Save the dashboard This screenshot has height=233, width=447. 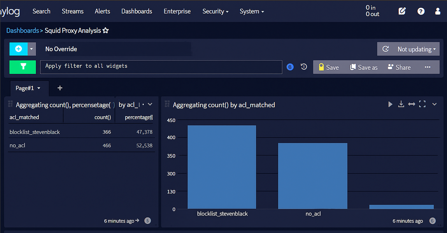click(329, 67)
